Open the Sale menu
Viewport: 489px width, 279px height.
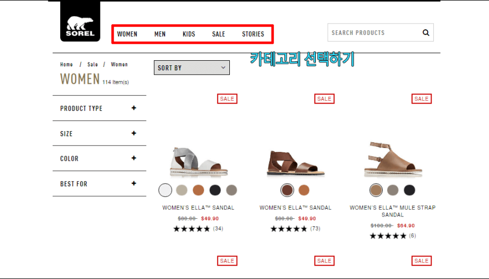coord(218,34)
